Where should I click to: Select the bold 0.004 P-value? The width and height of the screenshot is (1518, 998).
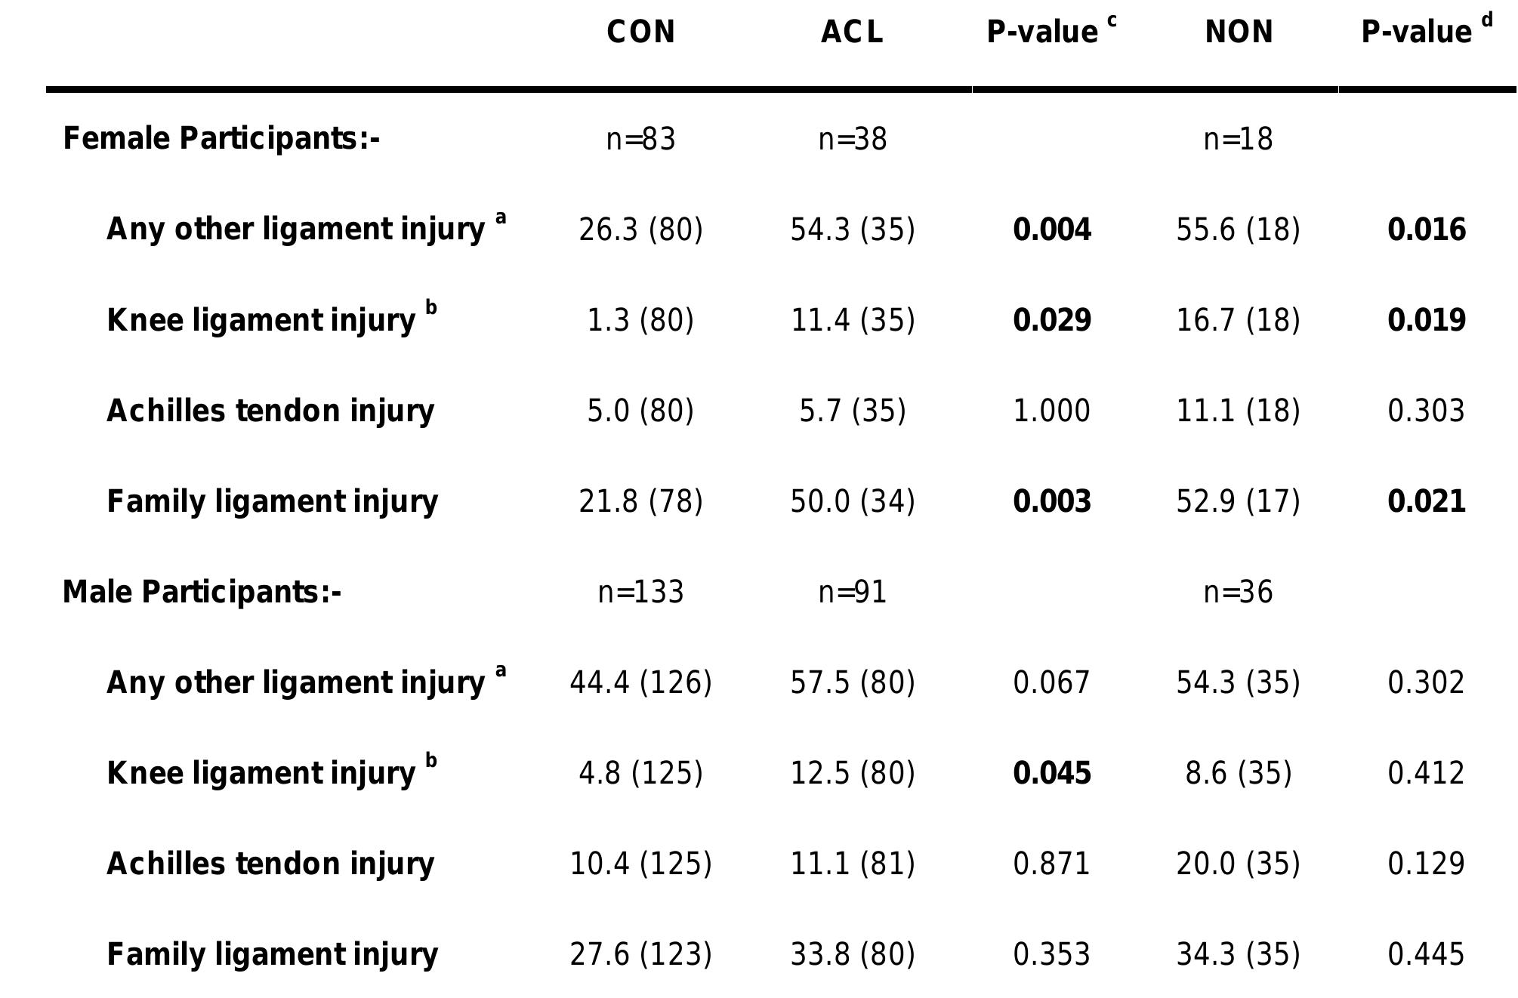[x=1051, y=230]
